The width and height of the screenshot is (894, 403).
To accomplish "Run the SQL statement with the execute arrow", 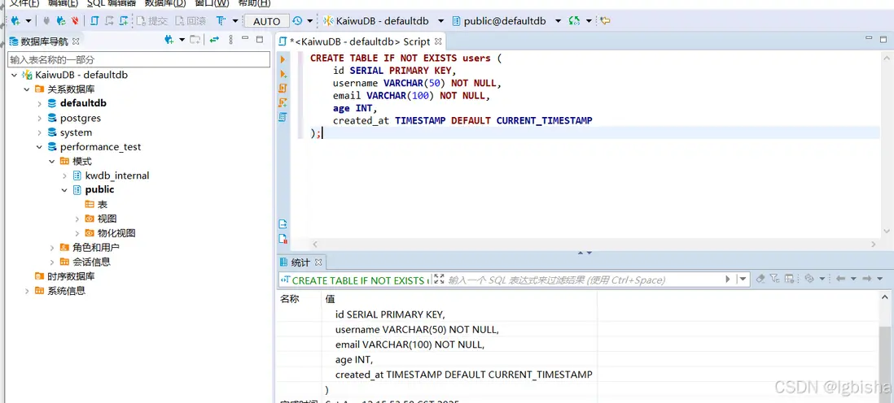I will [283, 59].
